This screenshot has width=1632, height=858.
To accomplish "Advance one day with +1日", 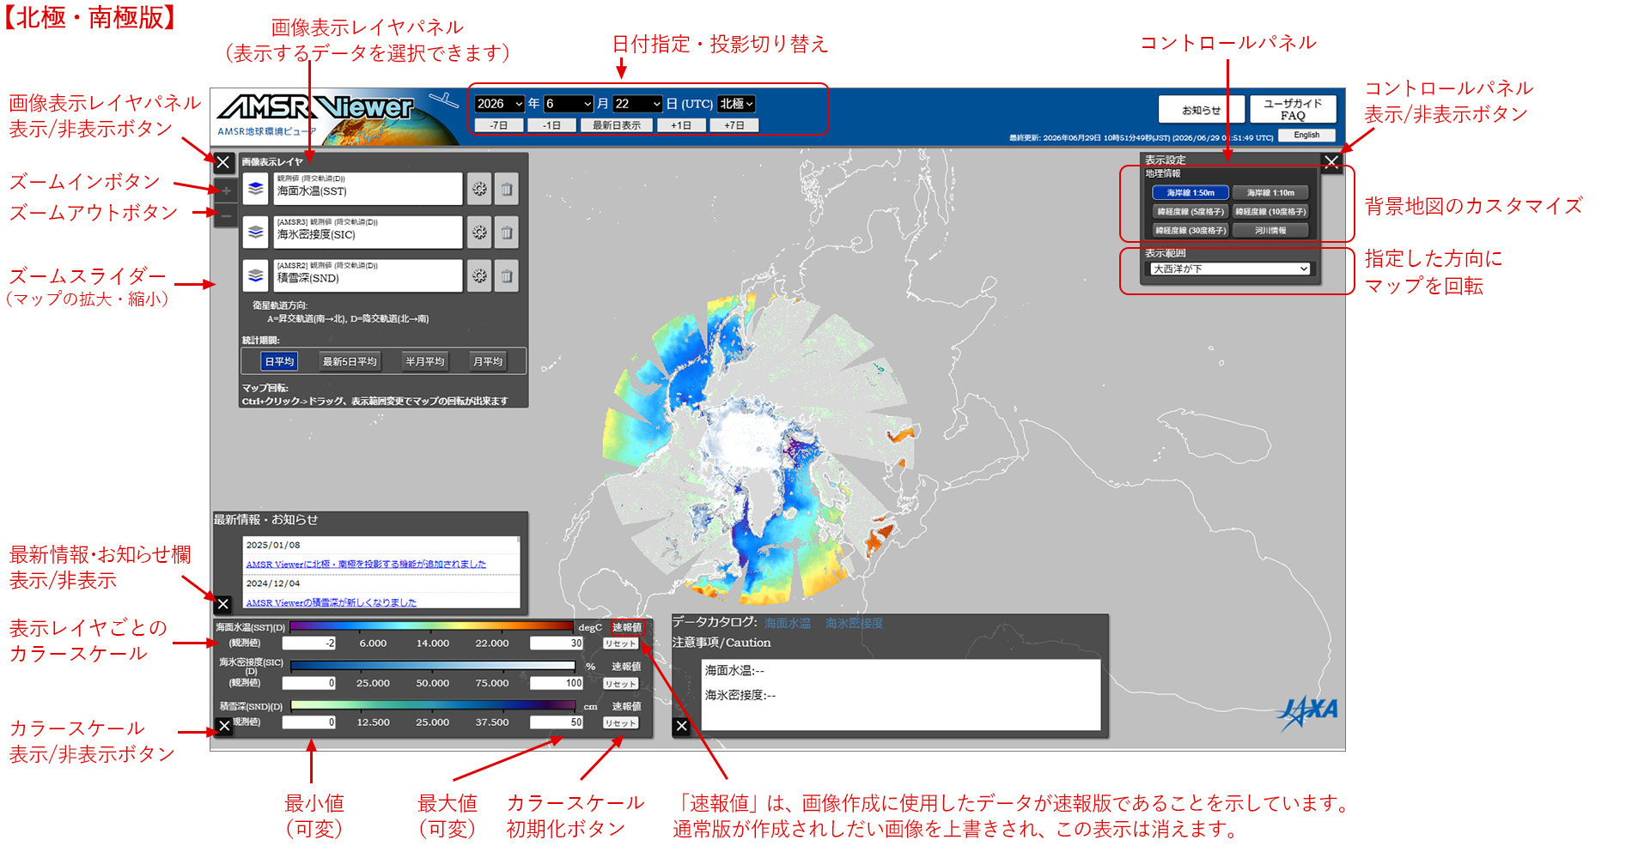I will 681,125.
